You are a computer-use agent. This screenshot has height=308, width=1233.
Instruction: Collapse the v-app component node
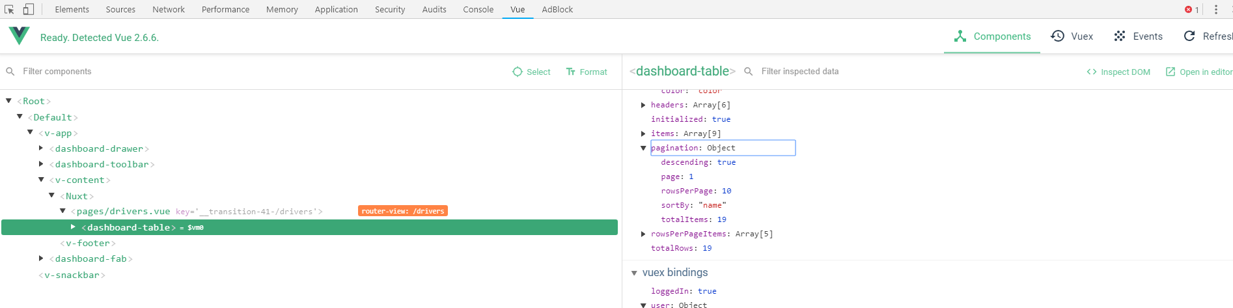pyautogui.click(x=30, y=132)
